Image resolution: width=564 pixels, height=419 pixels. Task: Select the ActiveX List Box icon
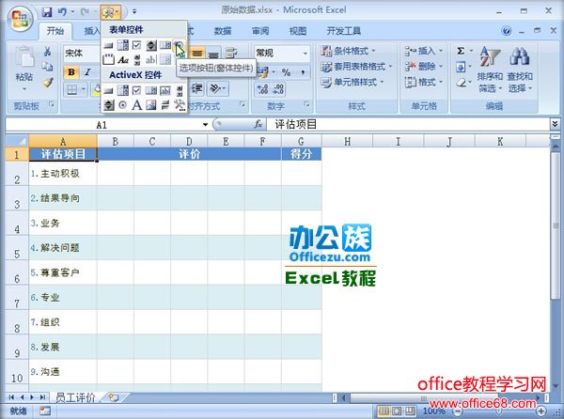pos(151,90)
